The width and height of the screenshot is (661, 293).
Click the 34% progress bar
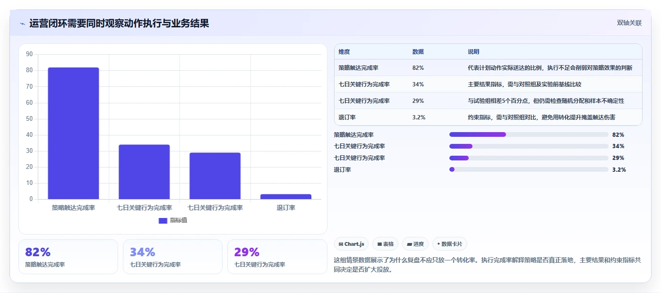529,146
